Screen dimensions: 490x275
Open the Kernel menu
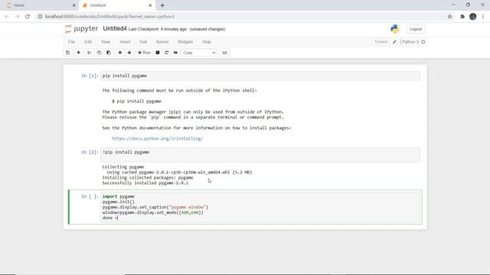click(162, 42)
